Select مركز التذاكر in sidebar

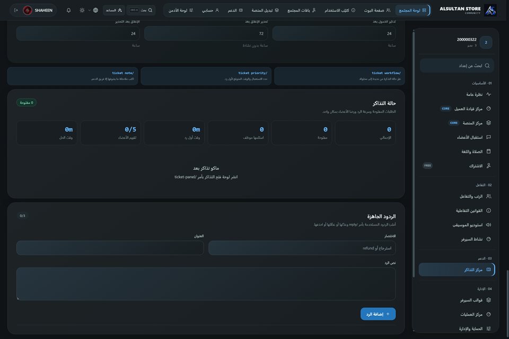point(456,270)
